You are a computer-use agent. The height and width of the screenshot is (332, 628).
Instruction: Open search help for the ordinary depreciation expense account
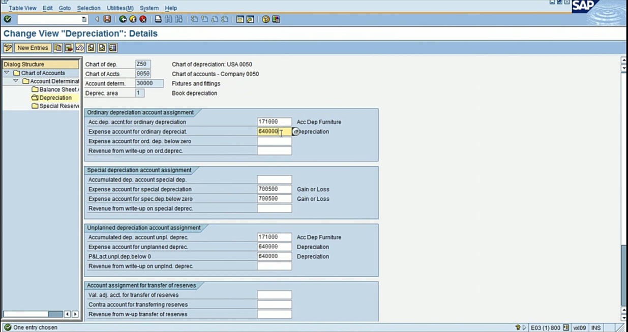295,132
